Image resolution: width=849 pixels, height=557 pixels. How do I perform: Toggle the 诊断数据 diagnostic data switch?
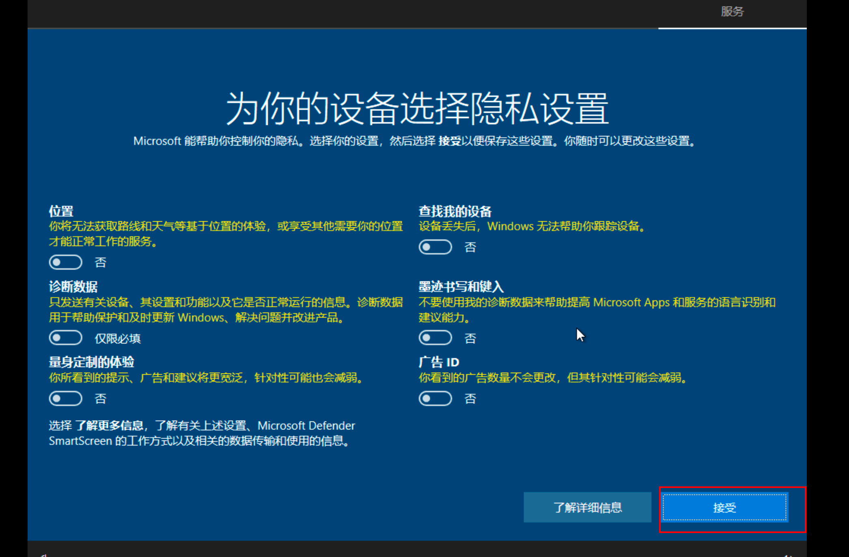[65, 338]
